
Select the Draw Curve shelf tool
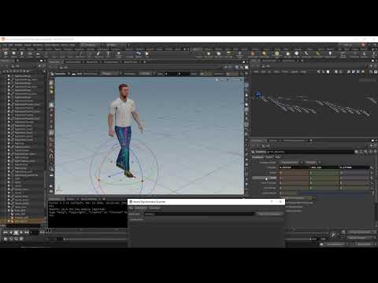pyautogui.click(x=81, y=54)
